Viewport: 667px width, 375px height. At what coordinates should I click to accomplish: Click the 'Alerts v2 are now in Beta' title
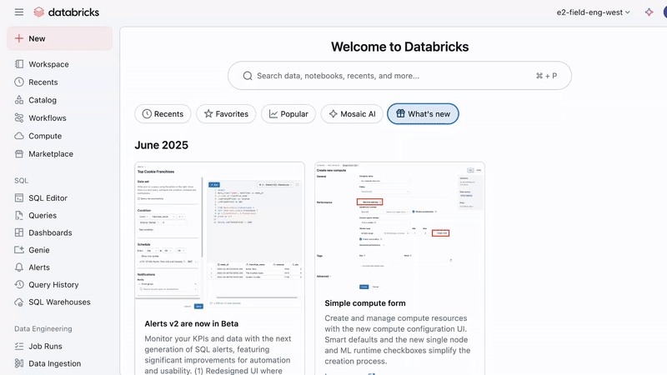pyautogui.click(x=192, y=323)
